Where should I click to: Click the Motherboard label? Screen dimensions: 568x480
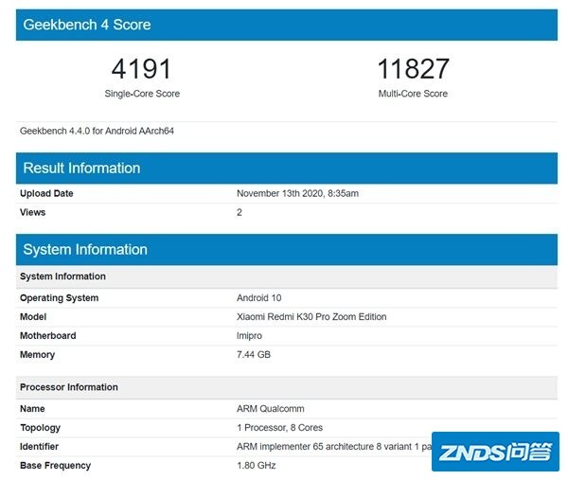[48, 335]
